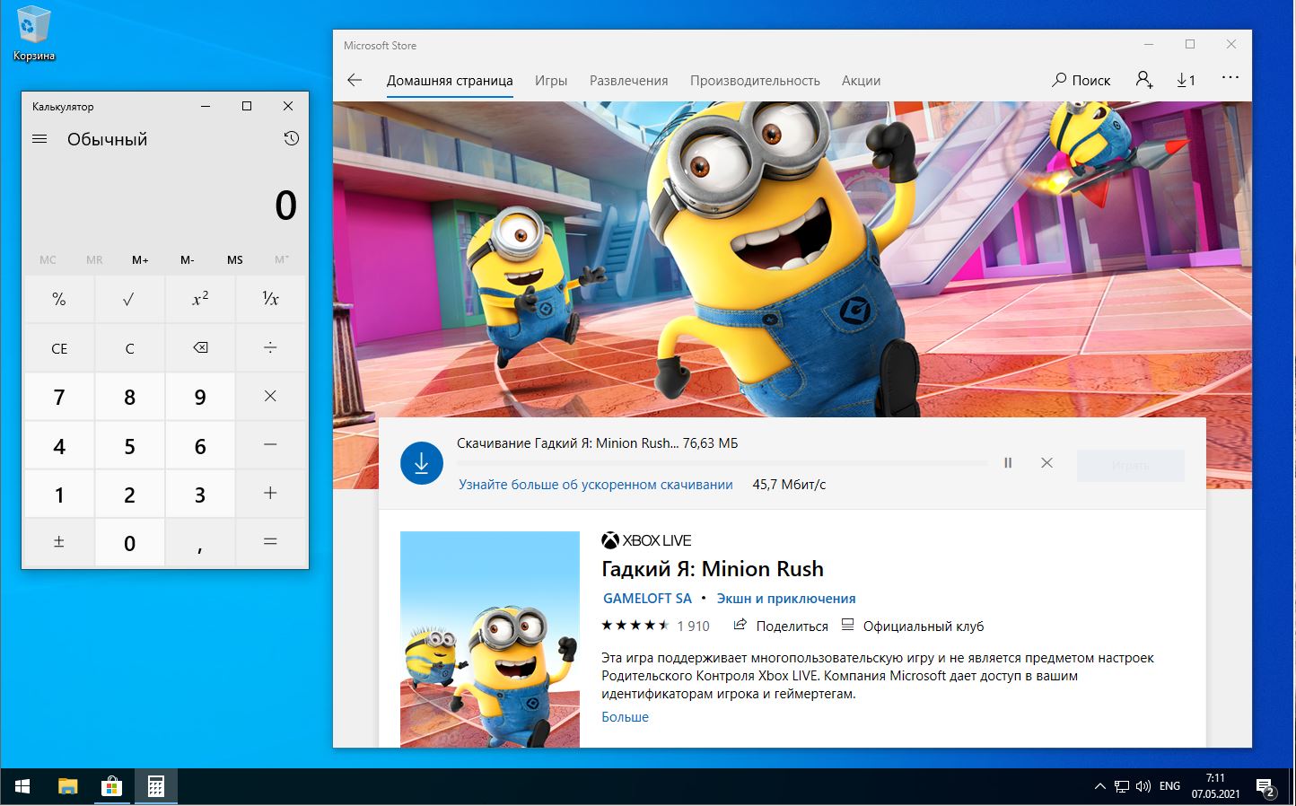
Task: Click the reciprocal 1/x key
Action: click(x=270, y=299)
